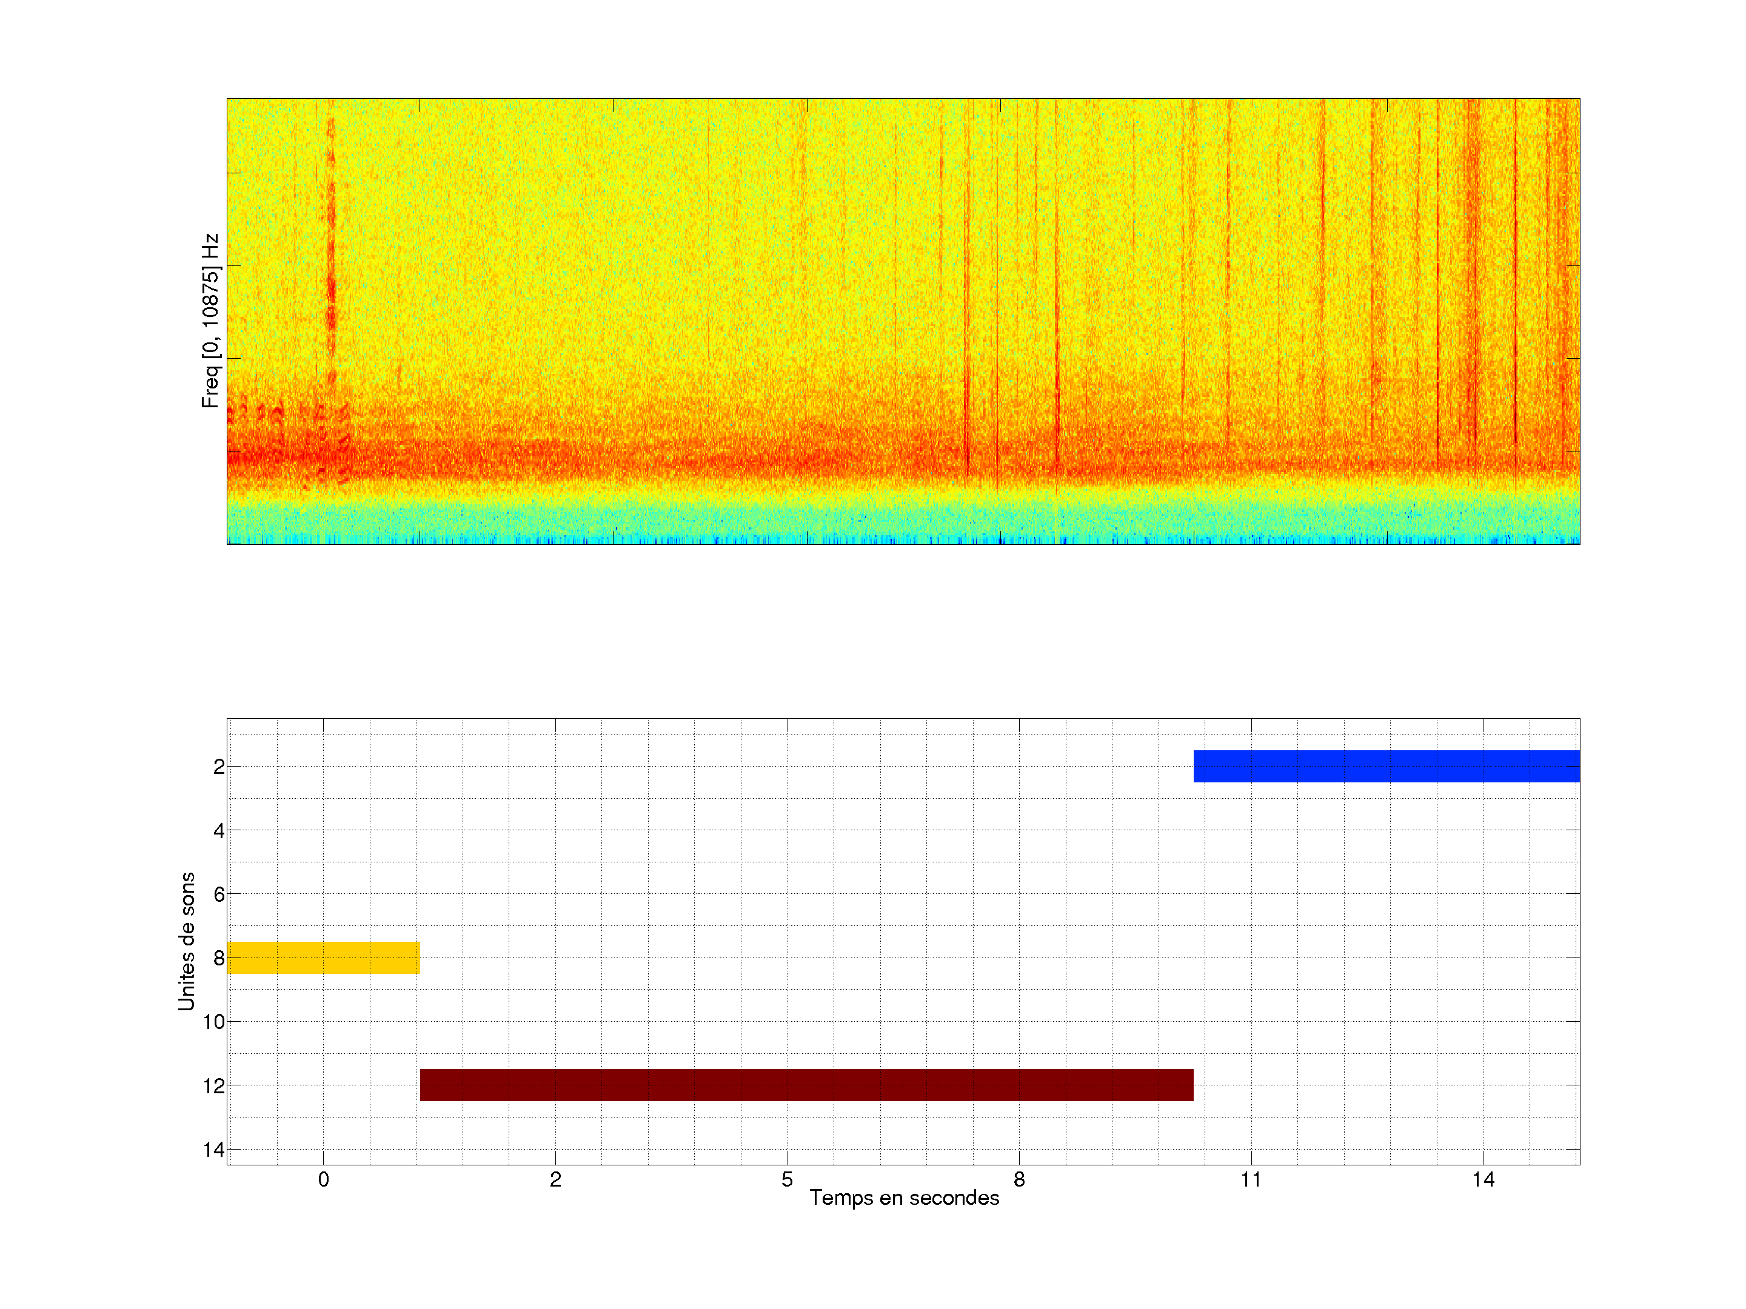
Task: Click the dark red bar at unit 12
Action: pyautogui.click(x=806, y=1085)
